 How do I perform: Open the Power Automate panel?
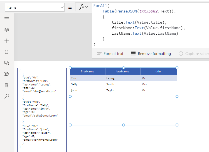7,74
